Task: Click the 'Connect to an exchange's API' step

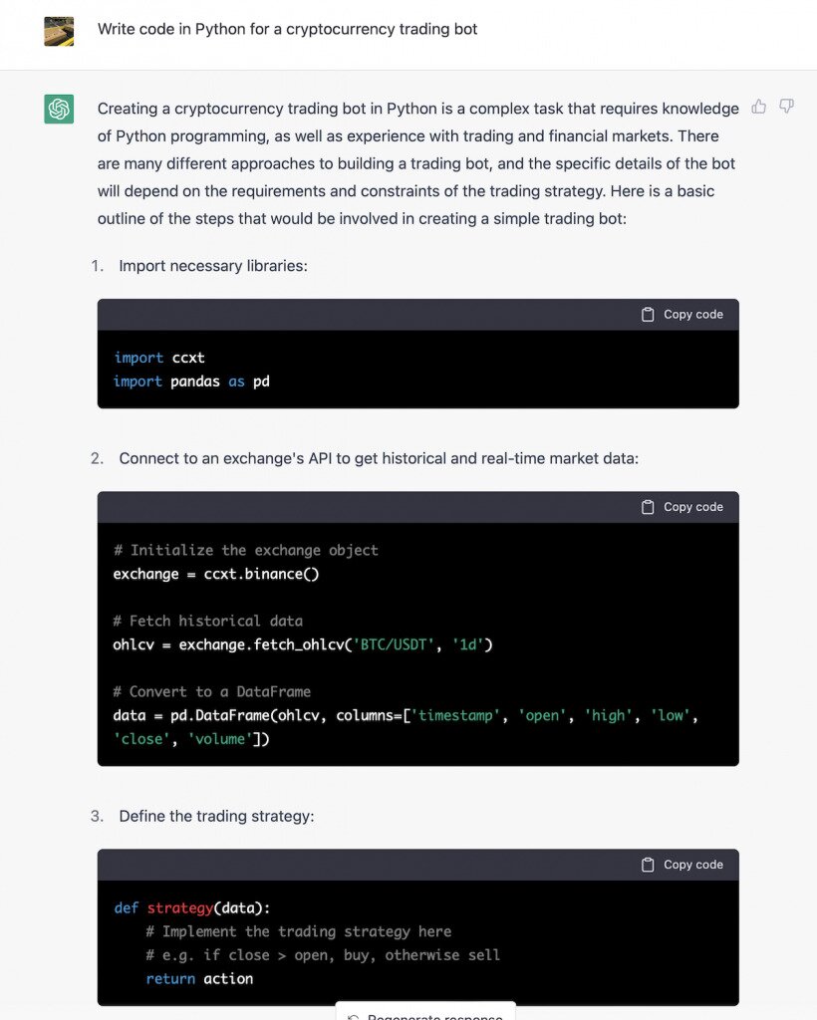Action: click(378, 458)
